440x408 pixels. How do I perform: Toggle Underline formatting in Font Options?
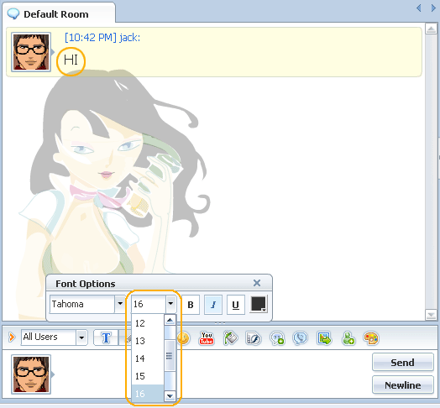236,305
